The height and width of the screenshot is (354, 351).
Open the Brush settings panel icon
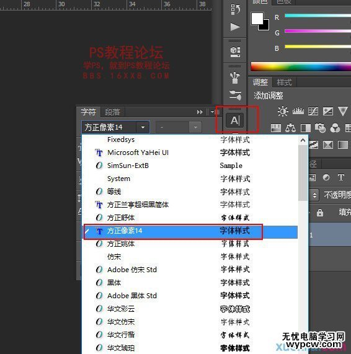coord(235,95)
